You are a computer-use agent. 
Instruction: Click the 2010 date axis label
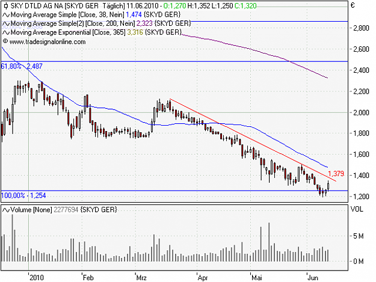(x=37, y=278)
